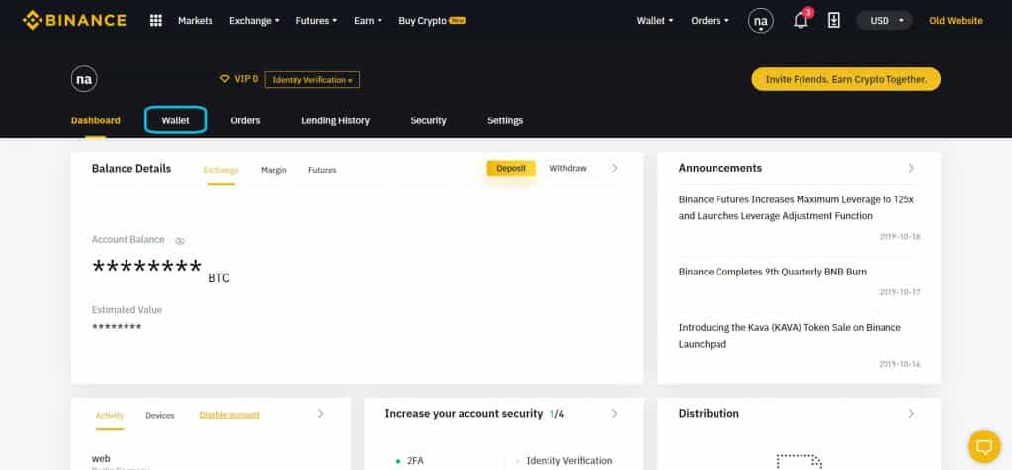
Task: Click the Withdraw button
Action: 568,168
